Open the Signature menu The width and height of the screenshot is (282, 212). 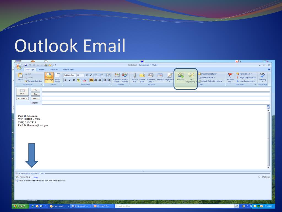click(x=169, y=78)
